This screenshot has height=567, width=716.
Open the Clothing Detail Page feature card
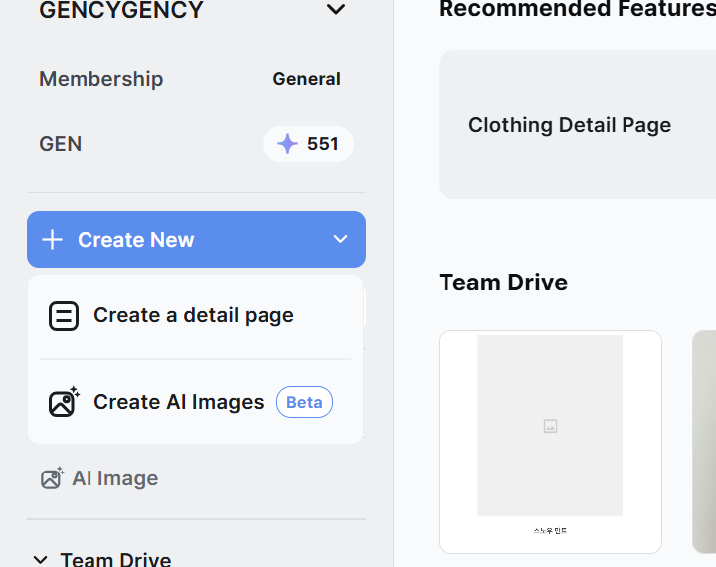click(x=577, y=124)
